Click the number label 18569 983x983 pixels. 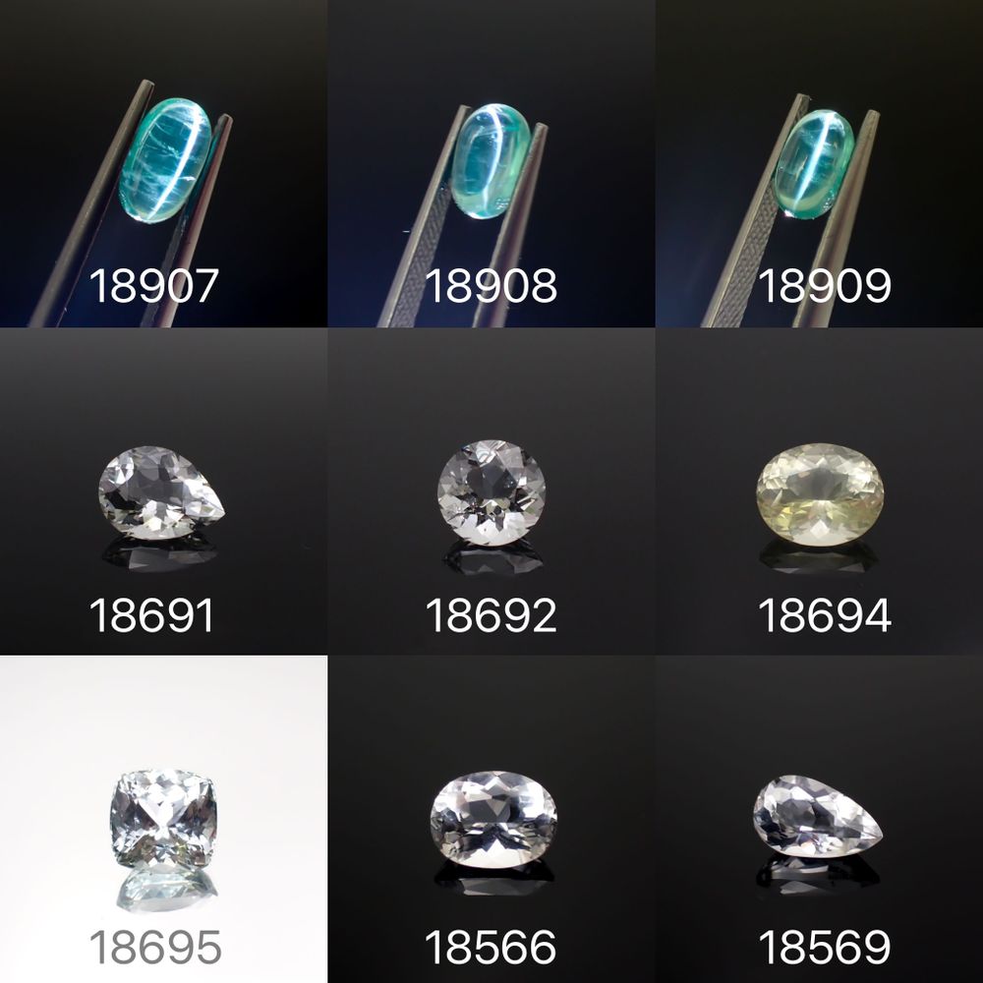tap(825, 947)
